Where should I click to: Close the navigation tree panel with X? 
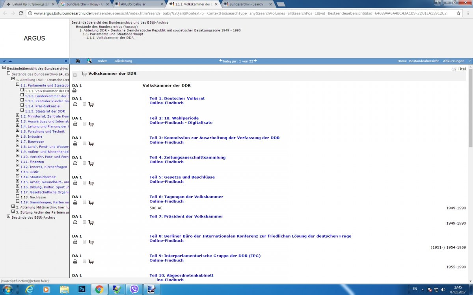[x=66, y=61]
